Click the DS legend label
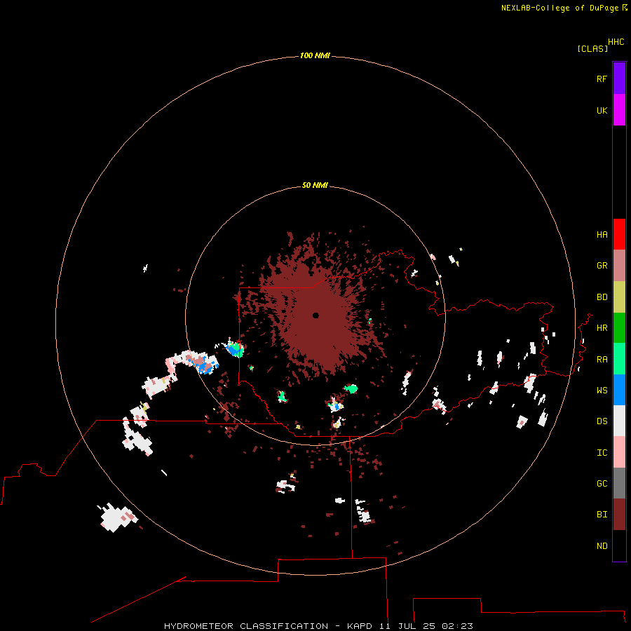The image size is (631, 631). pyautogui.click(x=602, y=421)
